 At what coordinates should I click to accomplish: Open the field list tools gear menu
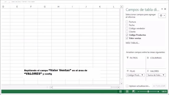click(x=162, y=16)
